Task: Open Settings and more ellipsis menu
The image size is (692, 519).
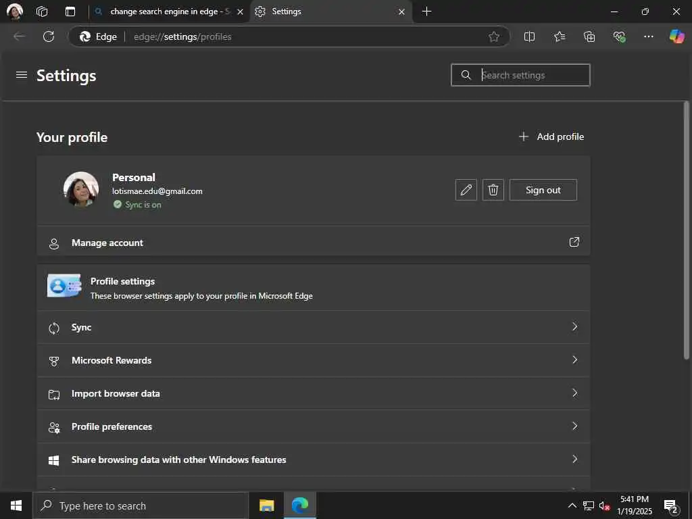Action: [x=648, y=36]
